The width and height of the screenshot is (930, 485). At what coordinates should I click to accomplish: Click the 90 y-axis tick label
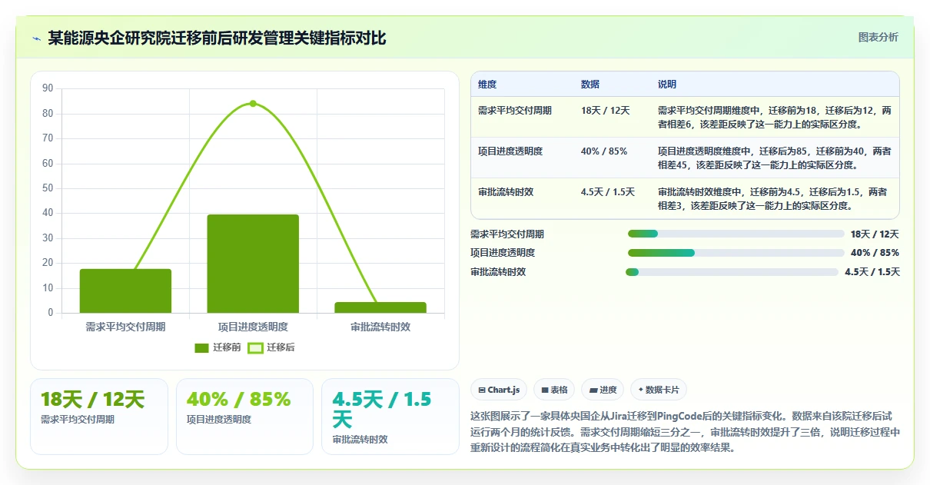click(48, 88)
